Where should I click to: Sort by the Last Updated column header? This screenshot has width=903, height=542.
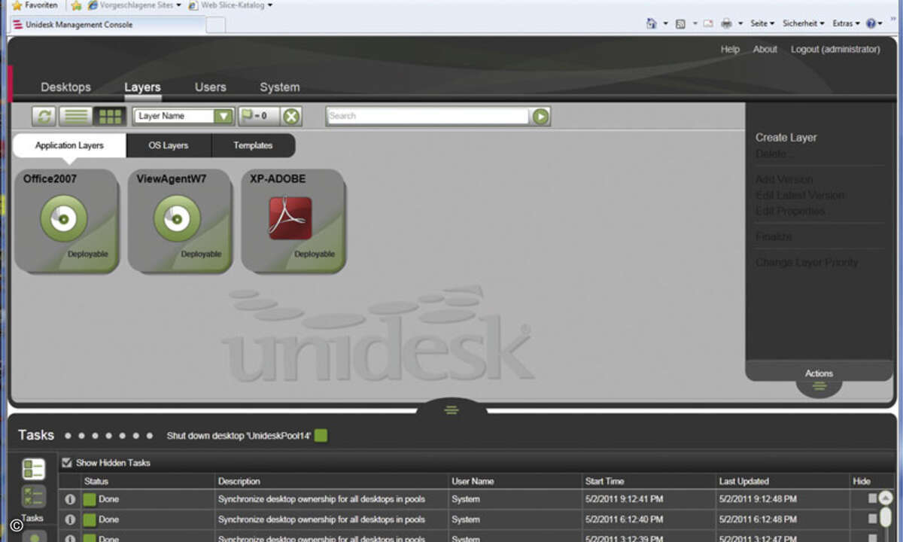pos(744,481)
